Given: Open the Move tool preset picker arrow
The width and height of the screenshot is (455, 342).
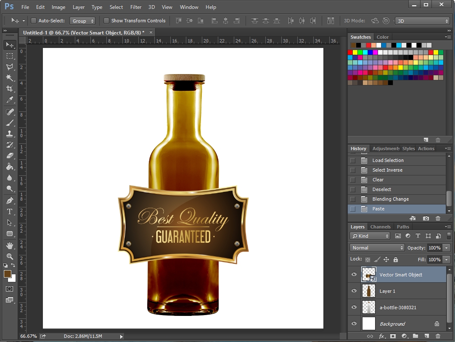Looking at the screenshot, I should pyautogui.click(x=24, y=21).
